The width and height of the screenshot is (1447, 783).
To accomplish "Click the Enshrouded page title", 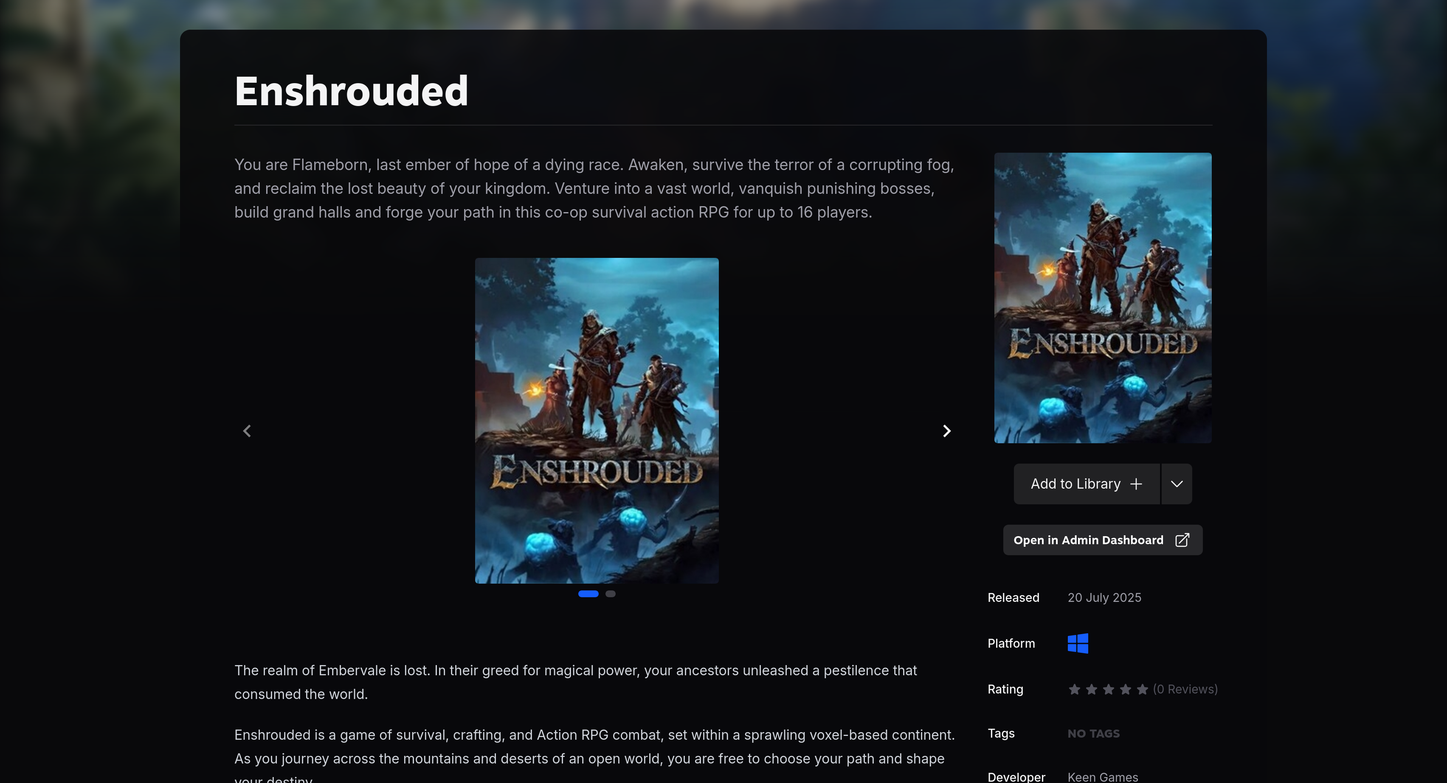I will coord(351,91).
